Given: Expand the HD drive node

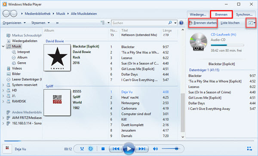Looking at the screenshot, I should click(x=3, y=90).
